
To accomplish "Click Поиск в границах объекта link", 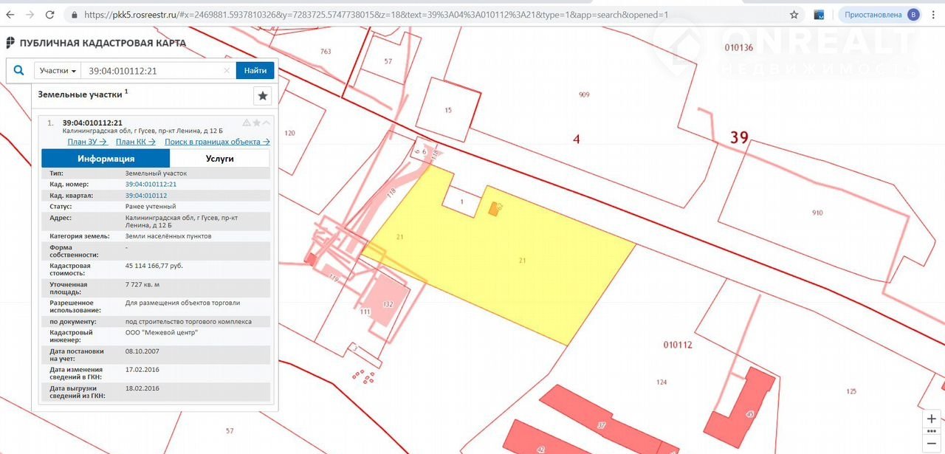I will 216,142.
